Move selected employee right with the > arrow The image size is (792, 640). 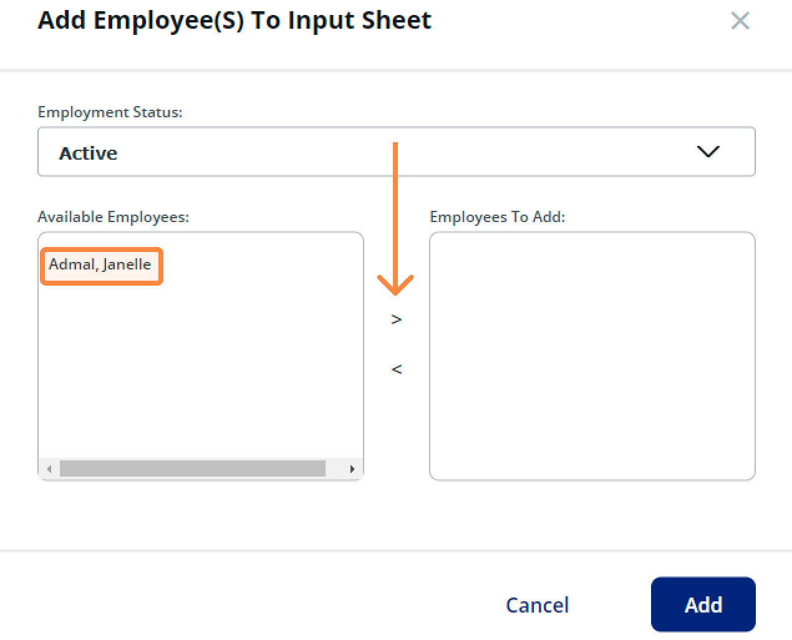[396, 320]
